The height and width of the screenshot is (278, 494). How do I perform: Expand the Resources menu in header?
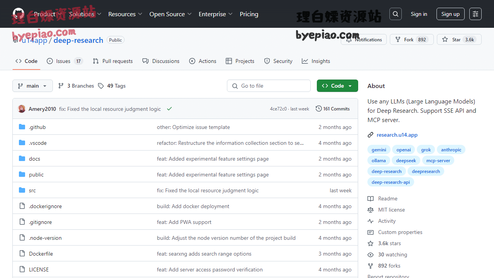coord(125,14)
